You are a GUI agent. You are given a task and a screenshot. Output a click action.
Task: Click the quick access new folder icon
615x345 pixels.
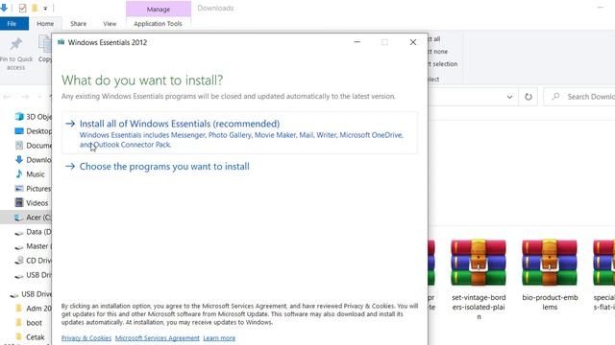pos(35,8)
